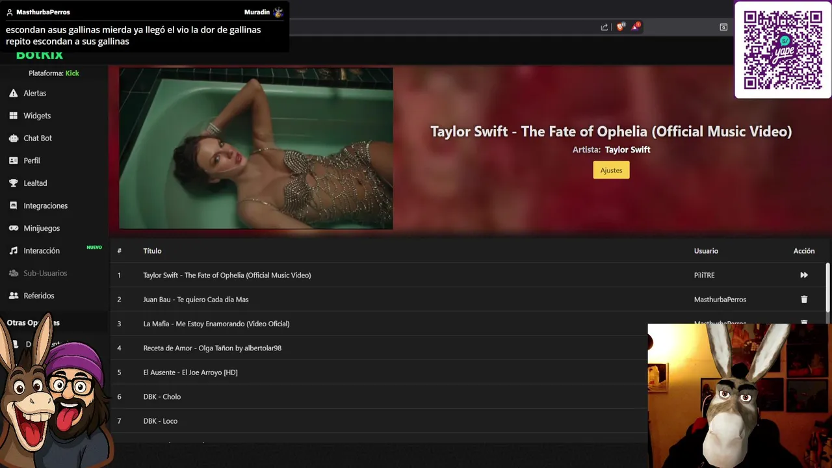832x468 pixels.
Task: Click the Kick platform link
Action: coord(72,73)
